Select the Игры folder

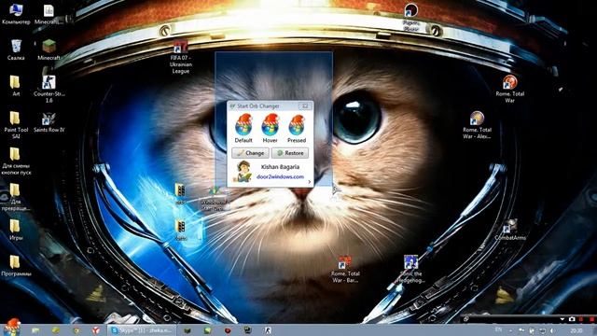pos(16,230)
